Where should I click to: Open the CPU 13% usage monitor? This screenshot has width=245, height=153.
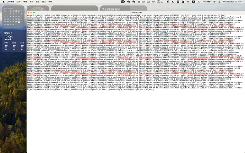click(143, 1)
